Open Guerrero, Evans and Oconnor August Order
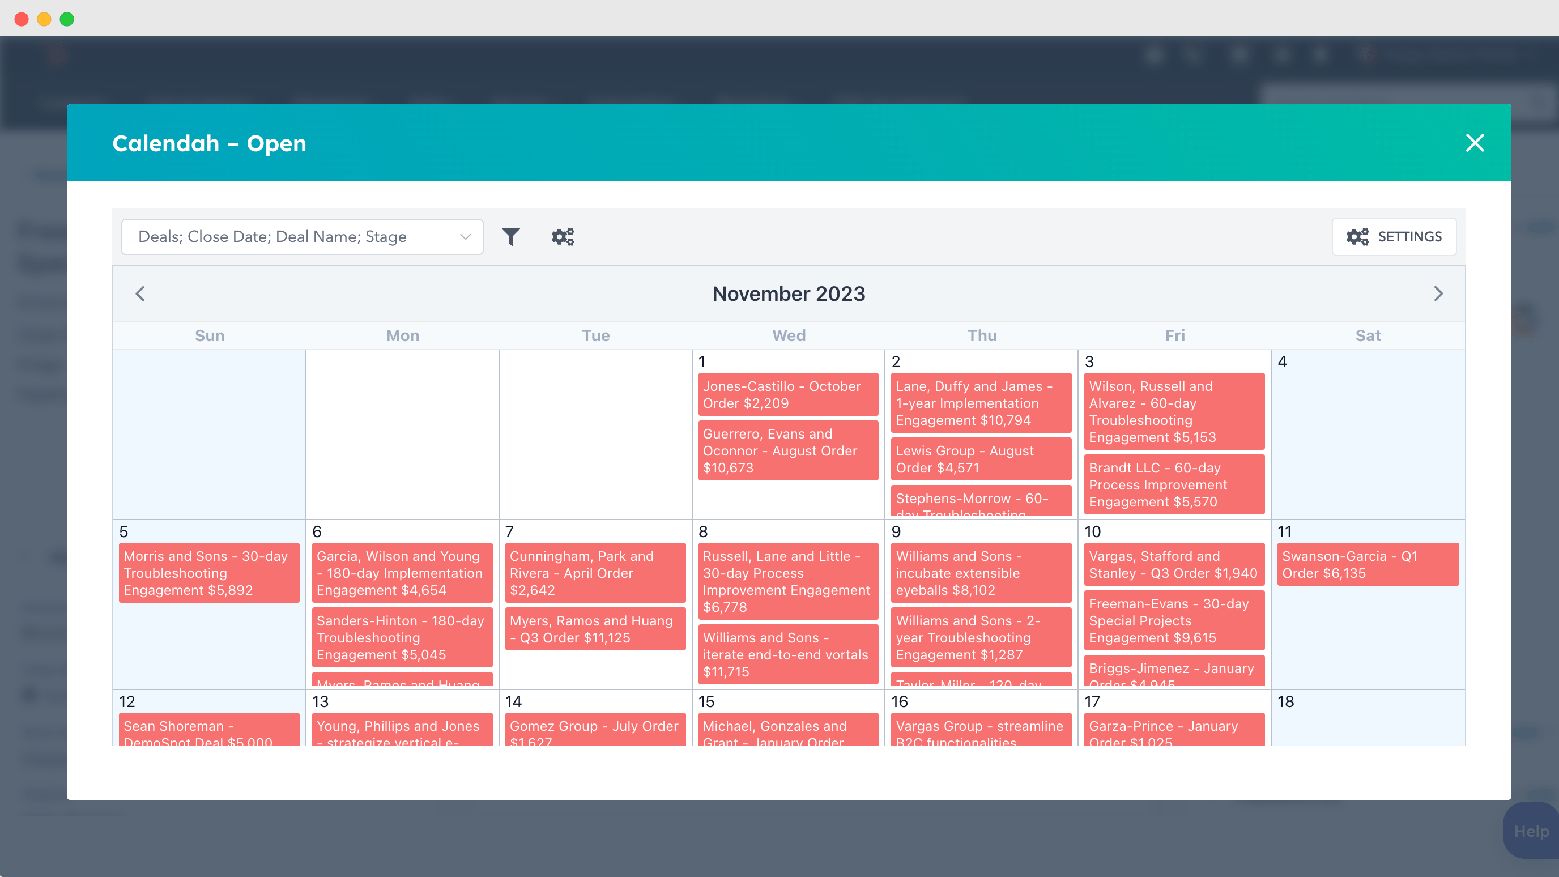Viewport: 1559px width, 877px height. pos(788,451)
